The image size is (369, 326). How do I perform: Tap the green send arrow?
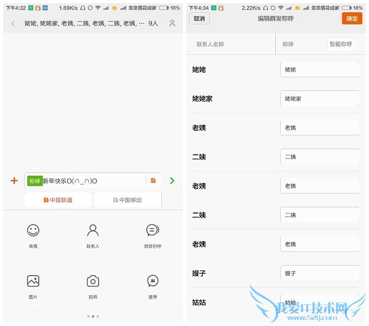pos(172,181)
